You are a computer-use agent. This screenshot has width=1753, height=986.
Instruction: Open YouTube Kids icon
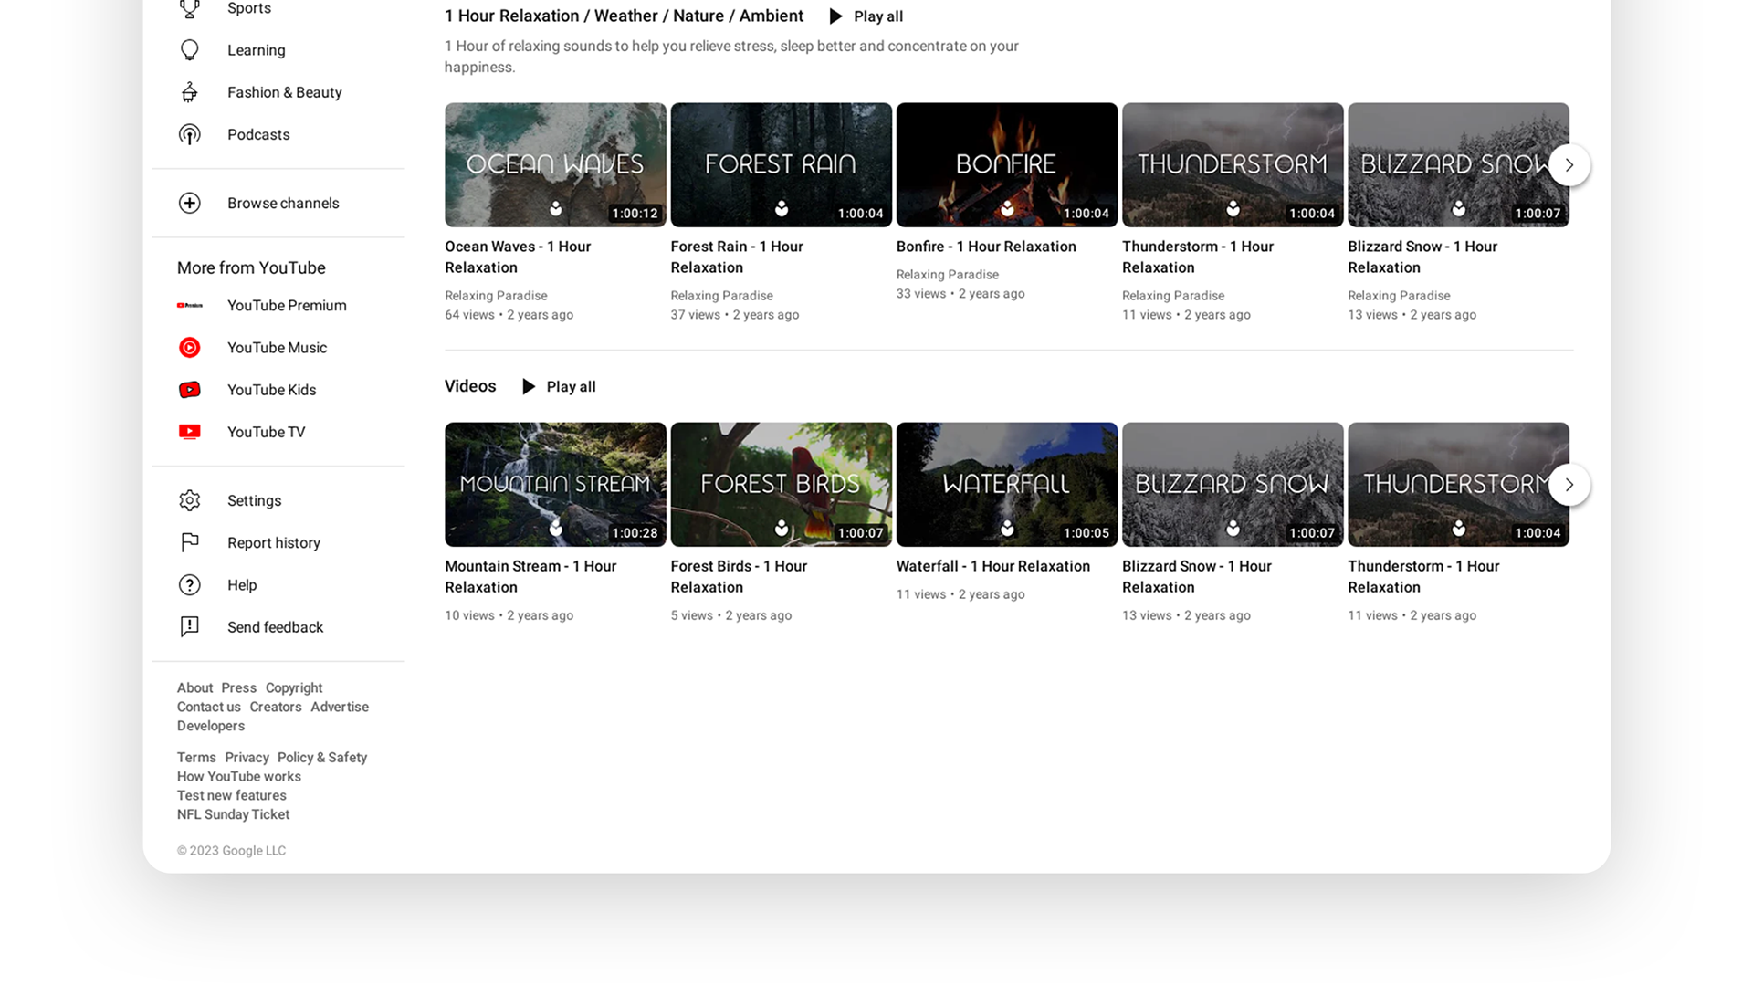[x=189, y=390]
